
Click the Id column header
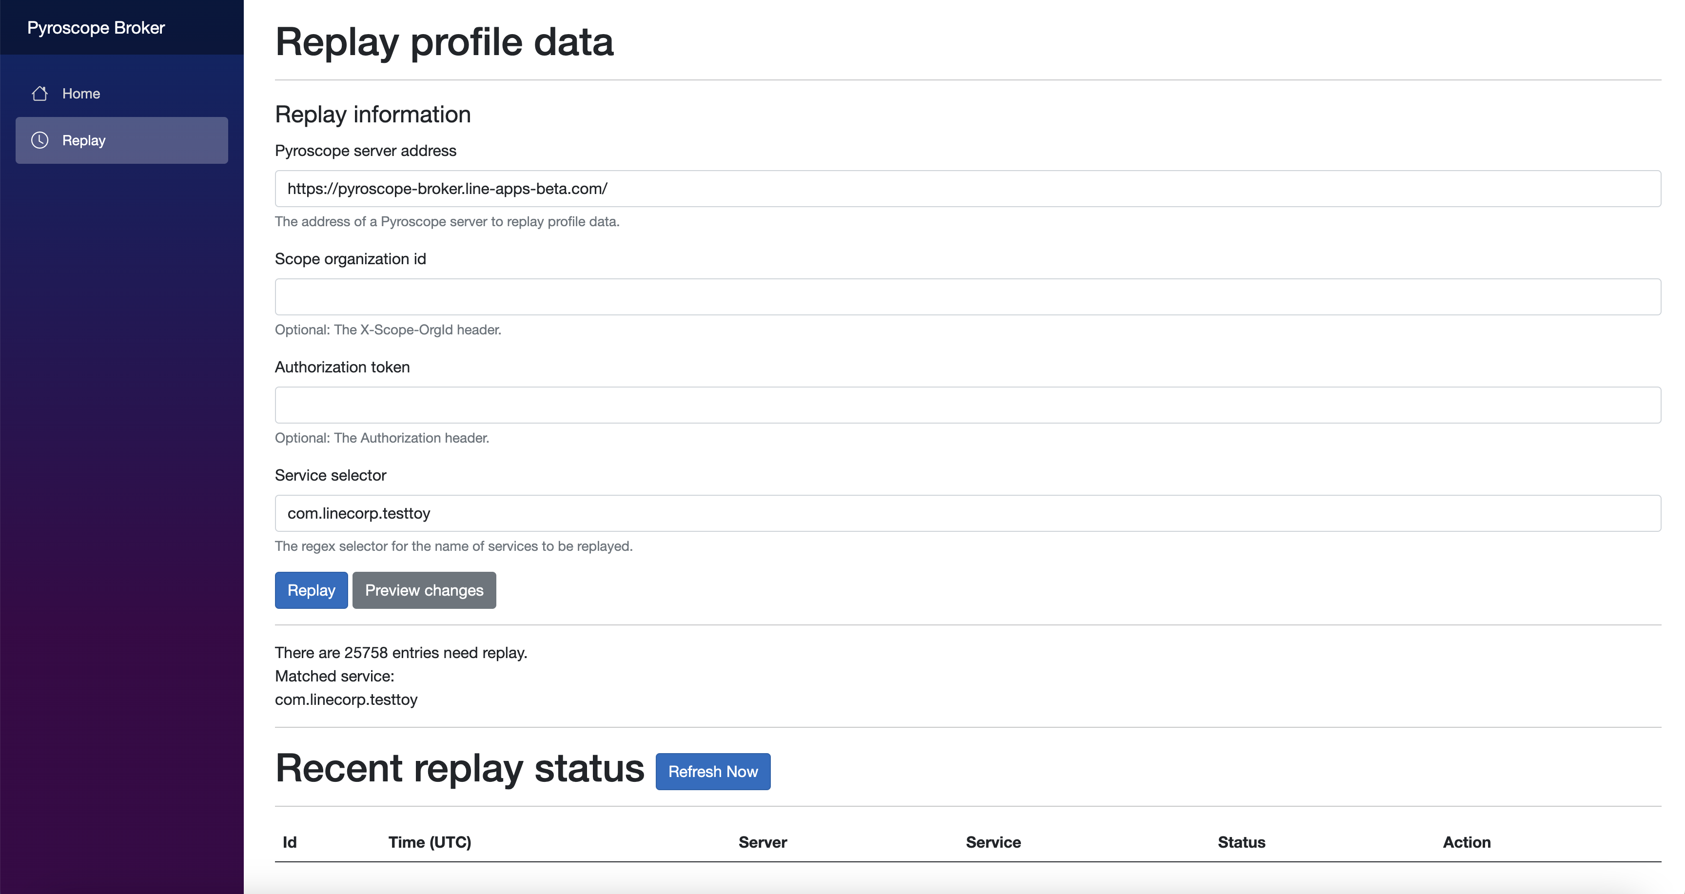[290, 842]
